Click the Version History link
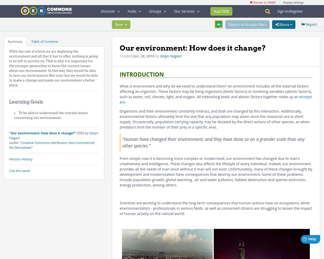This screenshot has height=259, width=324. point(21,159)
